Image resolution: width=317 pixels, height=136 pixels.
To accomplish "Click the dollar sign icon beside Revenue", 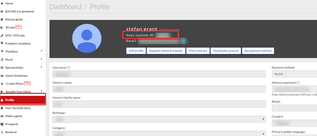I will coord(2,132).
